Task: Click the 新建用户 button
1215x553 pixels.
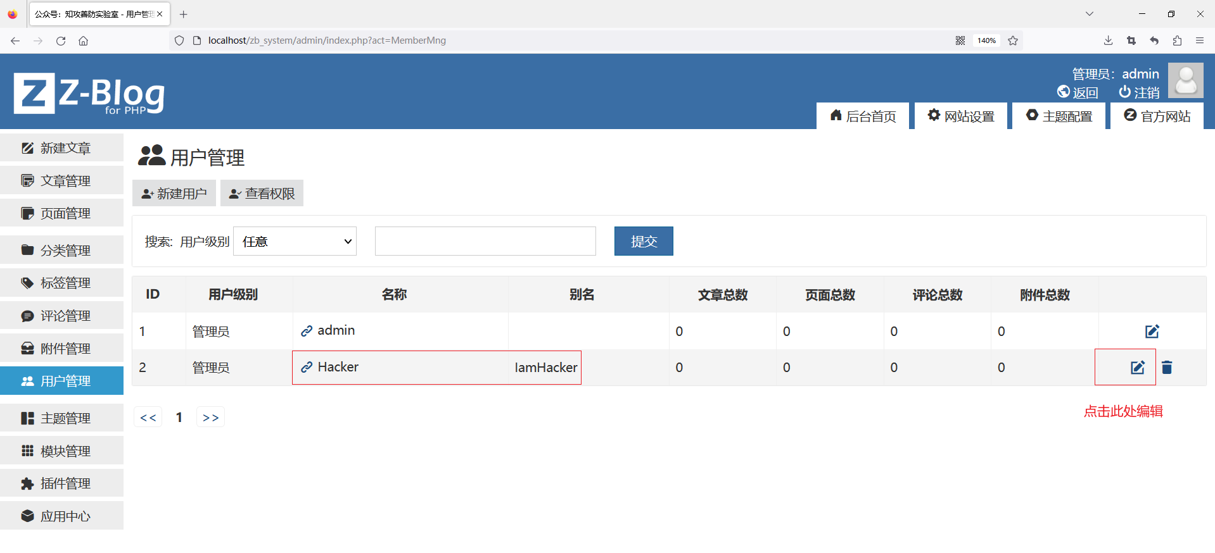Action: pyautogui.click(x=174, y=193)
